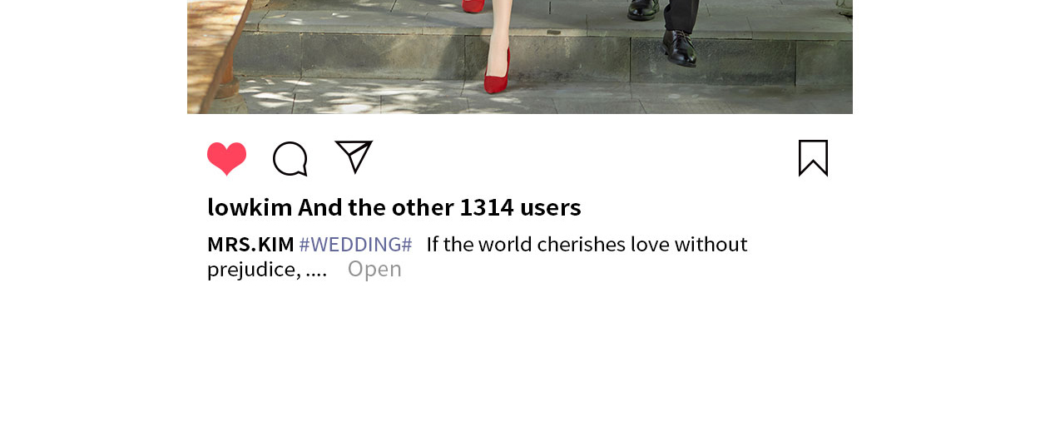
Task: Open comments with the speech bubble icon
Action: [290, 158]
